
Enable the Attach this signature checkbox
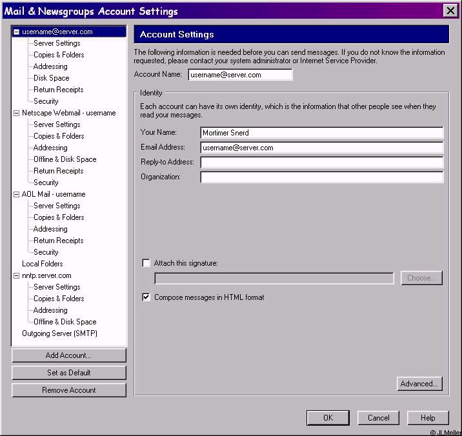[x=146, y=263]
